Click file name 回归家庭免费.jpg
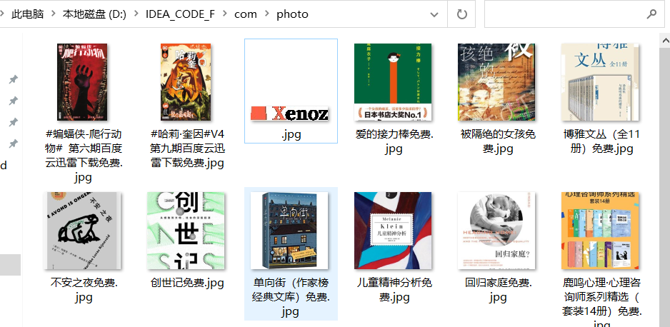The width and height of the screenshot is (670, 327). point(498,290)
